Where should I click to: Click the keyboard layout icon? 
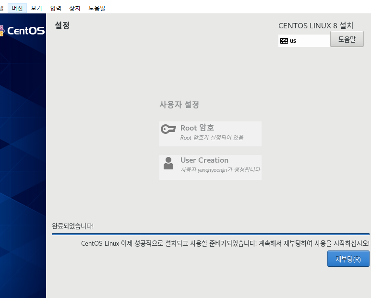pyautogui.click(x=284, y=41)
